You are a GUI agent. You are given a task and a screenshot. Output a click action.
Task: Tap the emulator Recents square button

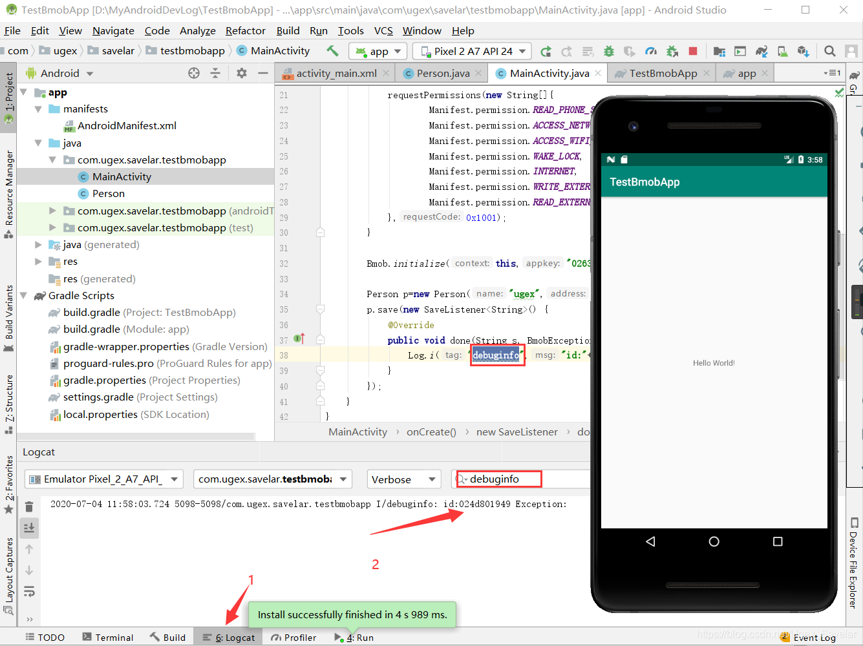point(778,541)
